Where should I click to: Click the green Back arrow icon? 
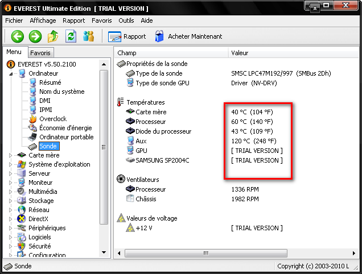[18, 36]
